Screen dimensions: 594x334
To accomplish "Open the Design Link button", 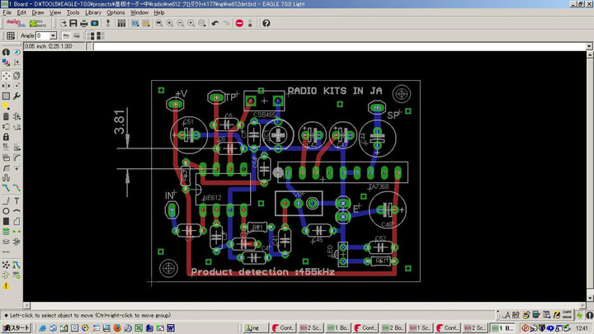I will (x=16, y=23).
